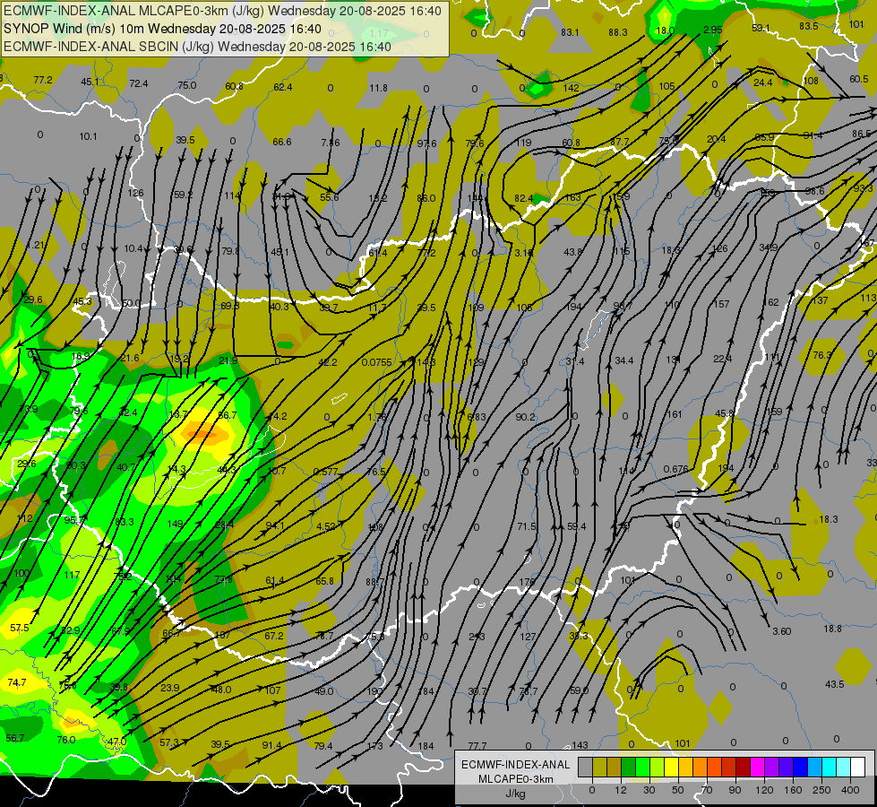Click the map value '74.7'
Screen dimensions: 877x807
(x=17, y=682)
